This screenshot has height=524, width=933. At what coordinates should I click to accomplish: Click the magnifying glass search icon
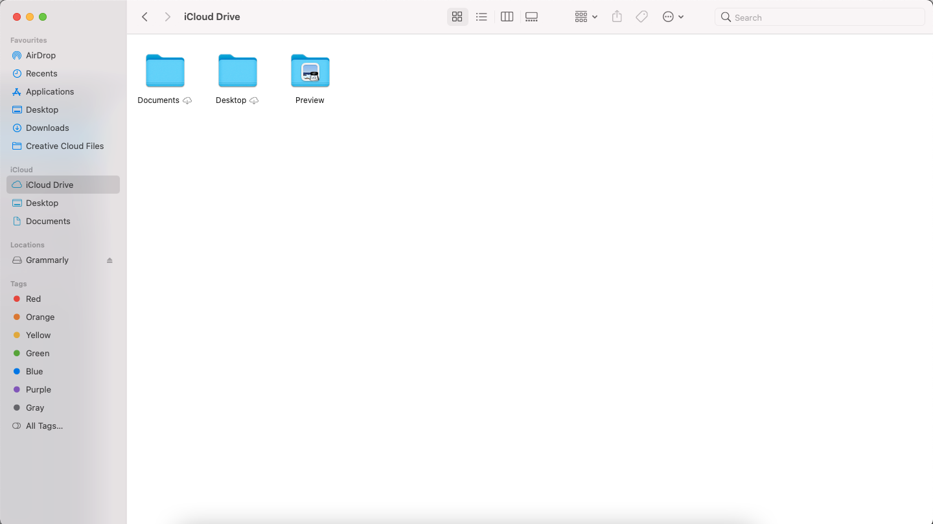click(726, 17)
